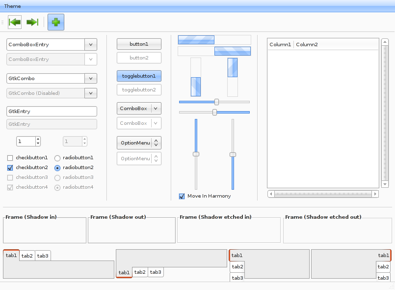Click the green go-to-last arrow icon
395x290 pixels.
pos(32,22)
